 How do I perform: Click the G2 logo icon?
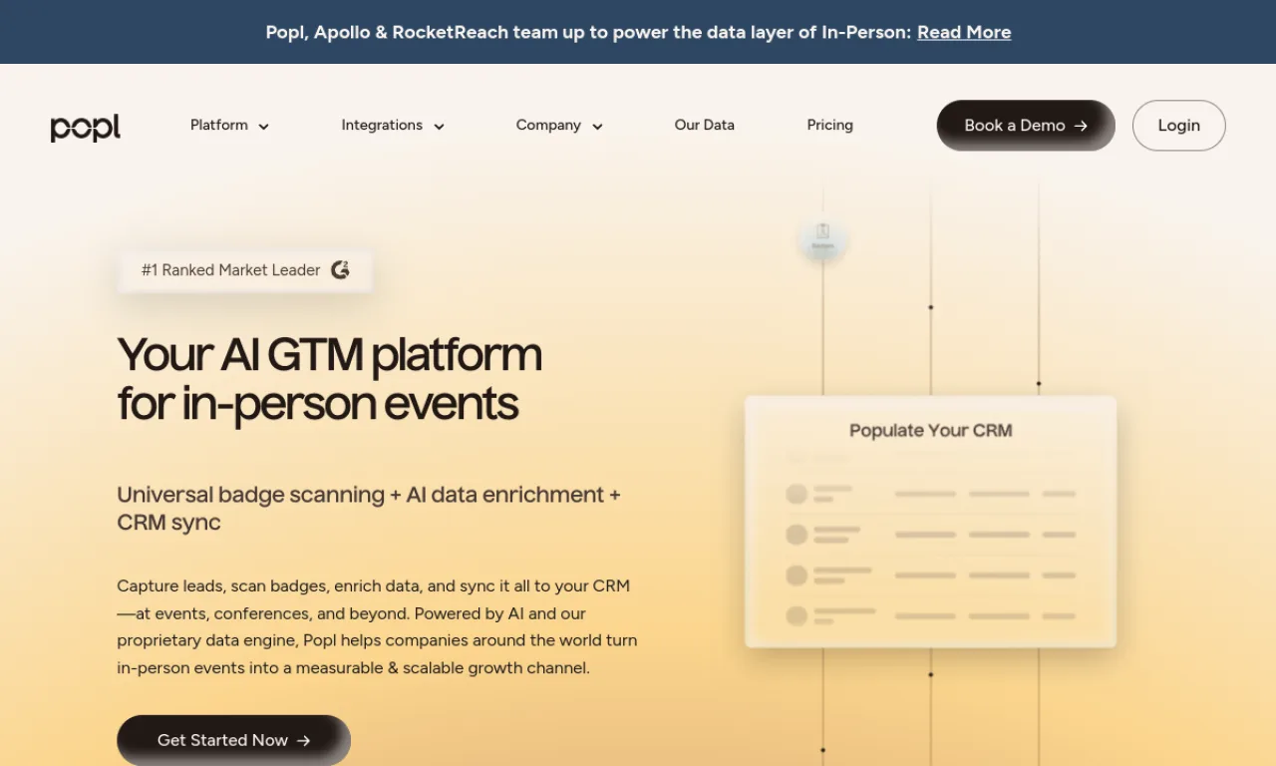click(x=340, y=270)
